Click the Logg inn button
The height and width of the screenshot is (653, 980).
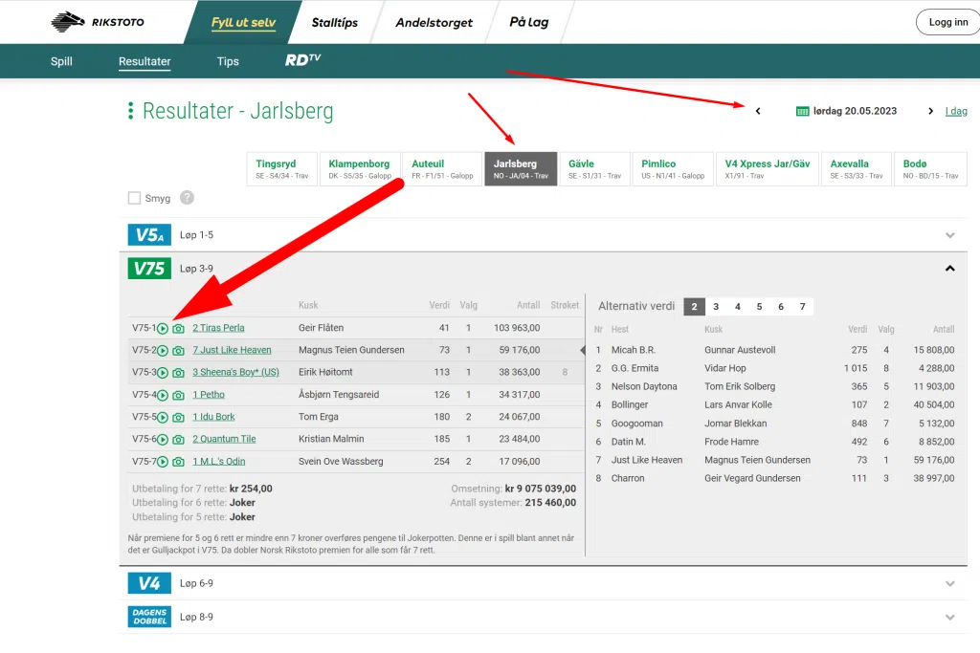(948, 23)
